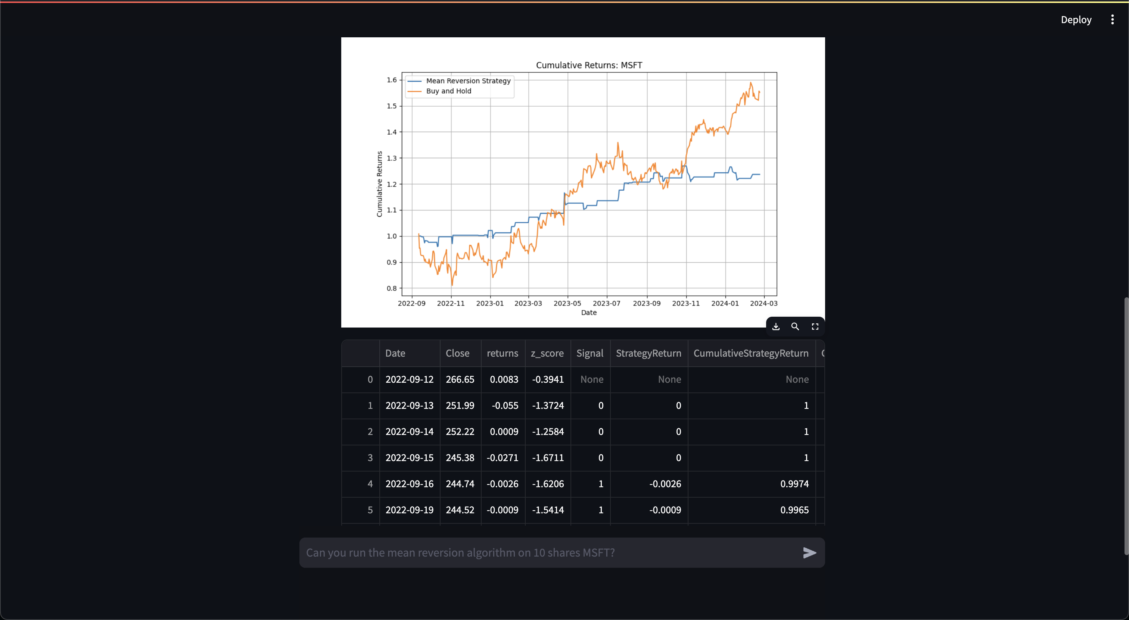Screen dimensions: 1129x620
Task: Sort by the z_score column header
Action: 547,353
